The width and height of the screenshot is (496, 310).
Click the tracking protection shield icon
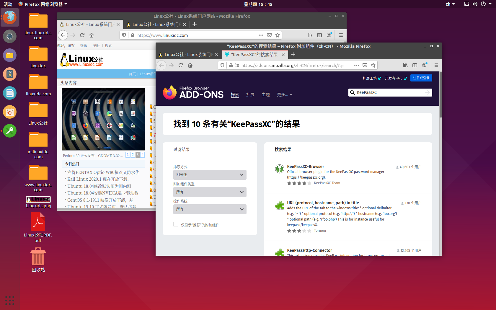pos(222,65)
